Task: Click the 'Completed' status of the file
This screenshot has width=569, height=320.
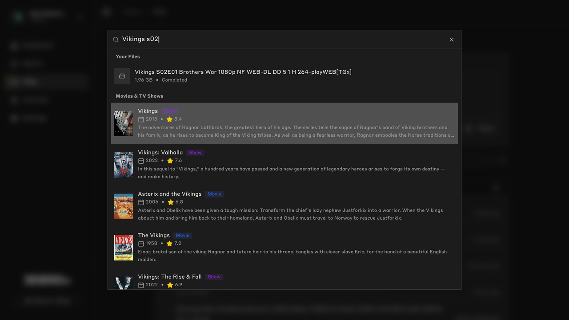Action: [174, 80]
